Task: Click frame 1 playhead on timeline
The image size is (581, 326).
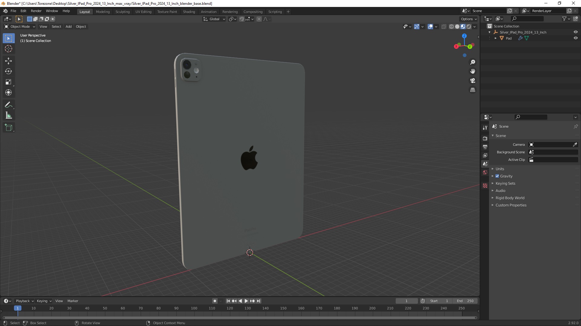Action: (18, 308)
